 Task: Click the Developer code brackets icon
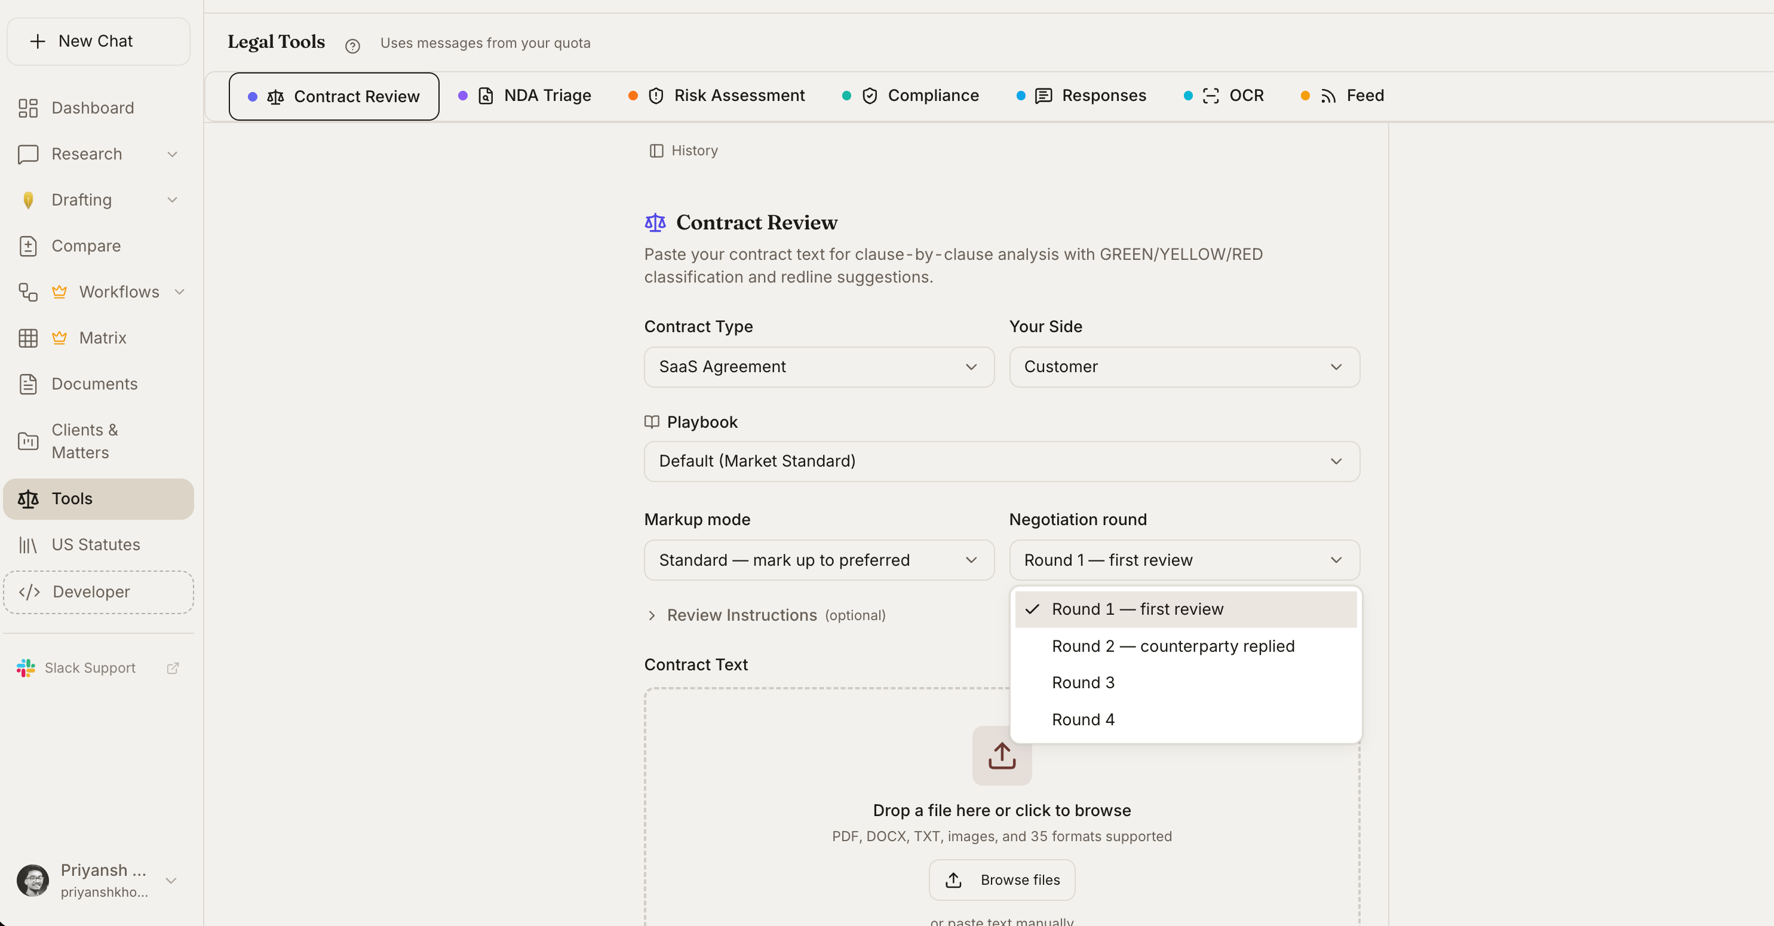click(x=30, y=592)
